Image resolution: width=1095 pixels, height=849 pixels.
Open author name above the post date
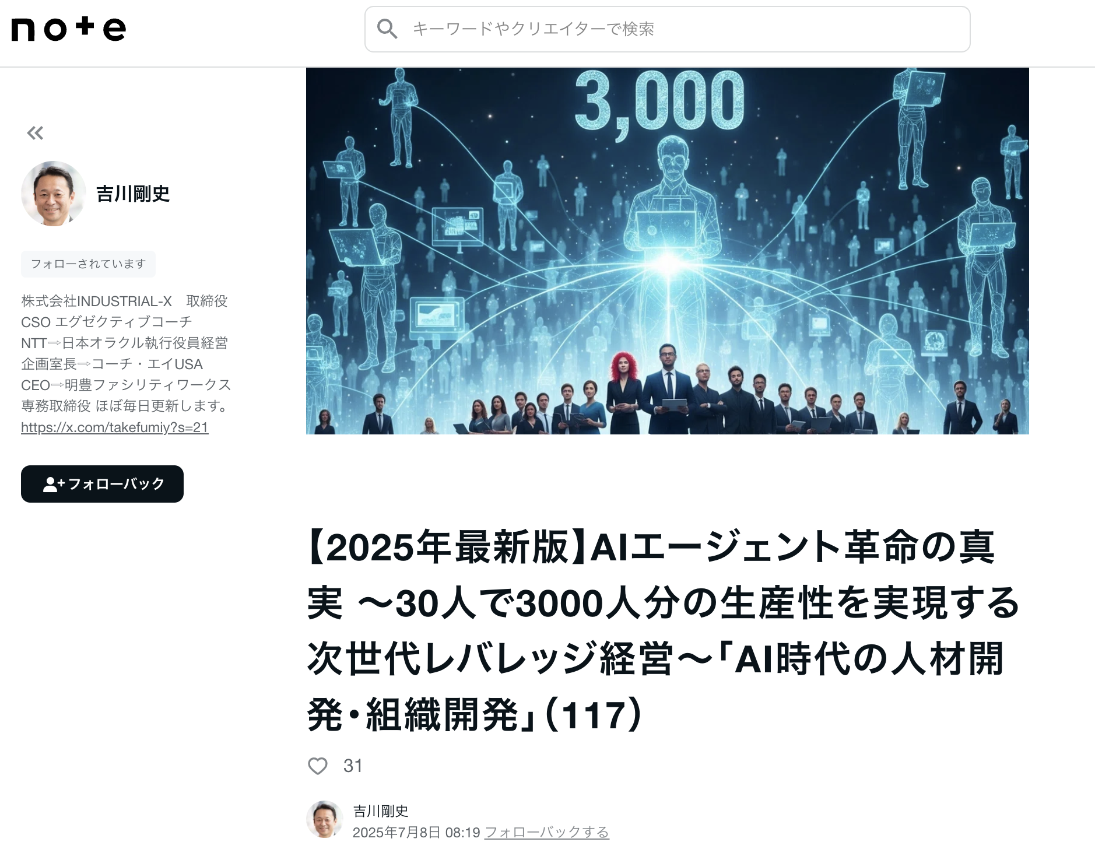381,811
